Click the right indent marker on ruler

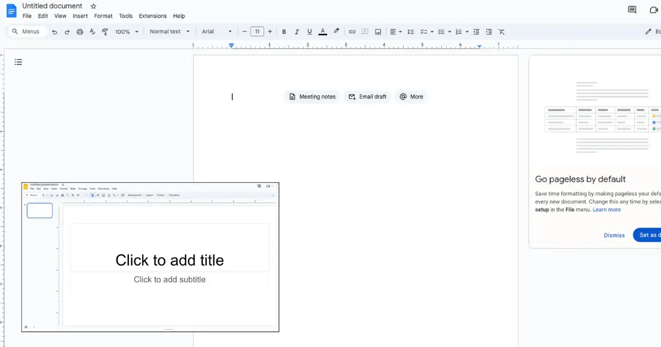(x=480, y=47)
